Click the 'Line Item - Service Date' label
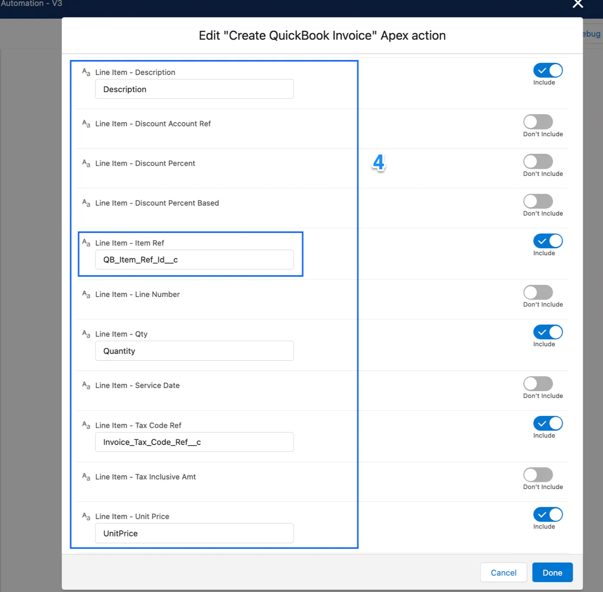The image size is (603, 592). tap(138, 385)
